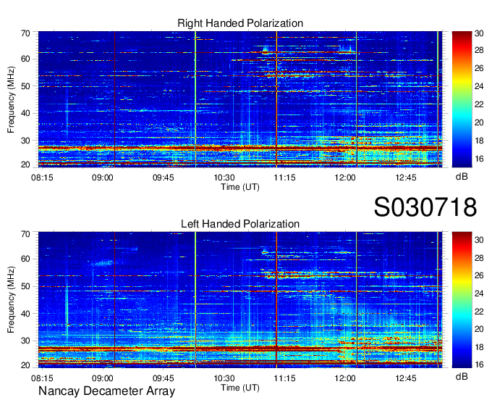The image size is (492, 400).
Task: Click the 30 dB value on Left Handed colorbar
Action: pos(479,241)
